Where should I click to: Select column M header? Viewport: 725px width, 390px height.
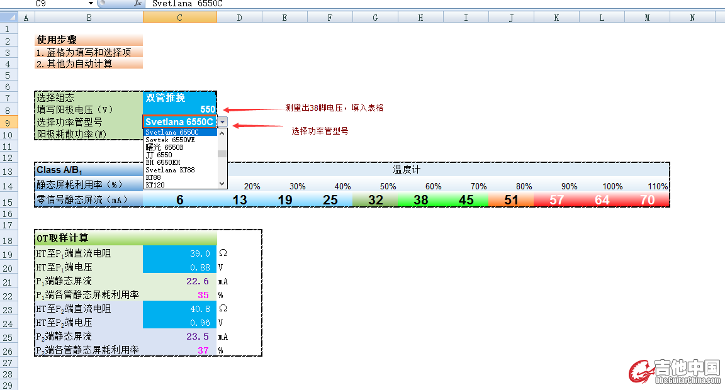click(x=647, y=18)
